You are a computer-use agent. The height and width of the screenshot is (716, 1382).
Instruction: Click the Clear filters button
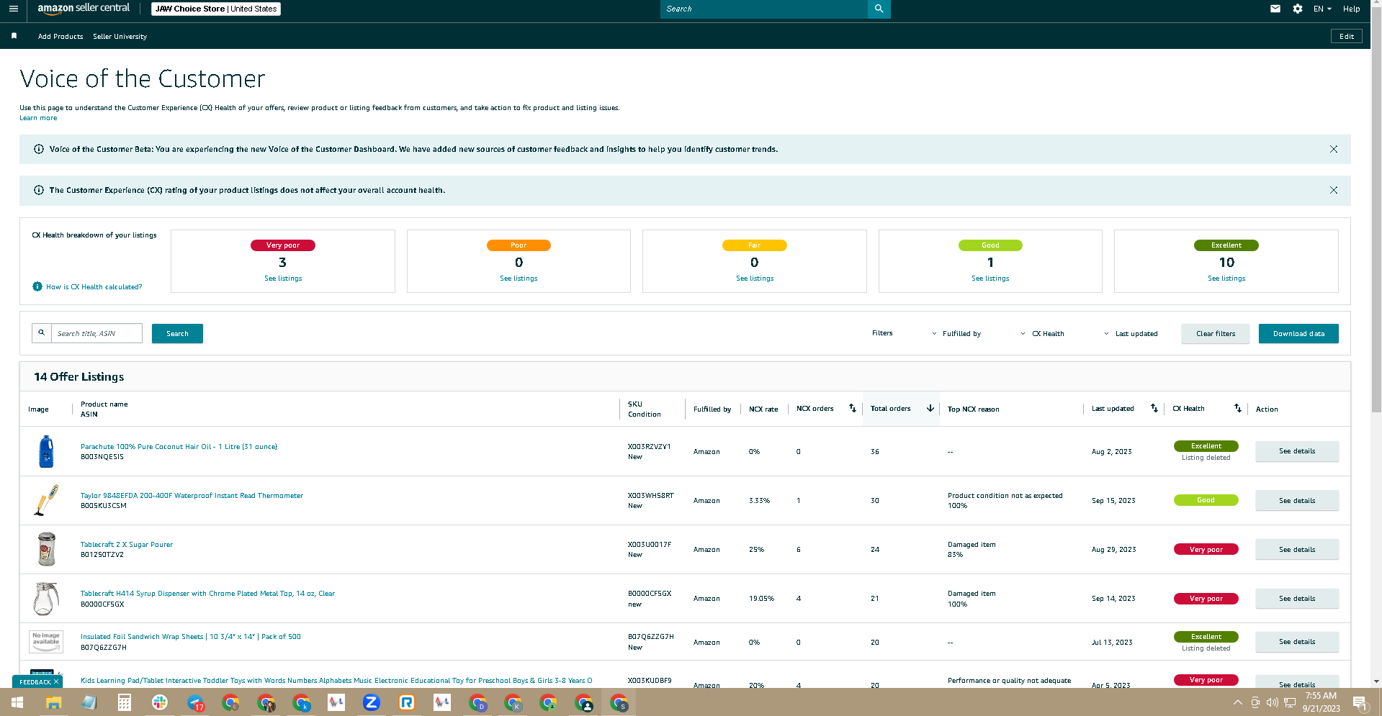(1216, 333)
